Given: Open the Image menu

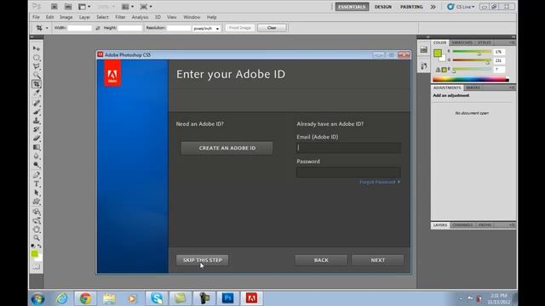Looking at the screenshot, I should (66, 17).
